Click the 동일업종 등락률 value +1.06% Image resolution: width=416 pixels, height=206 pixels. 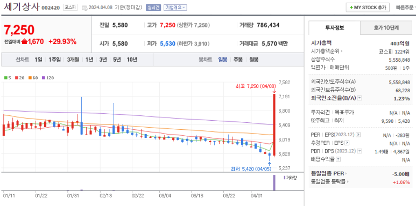(401, 182)
